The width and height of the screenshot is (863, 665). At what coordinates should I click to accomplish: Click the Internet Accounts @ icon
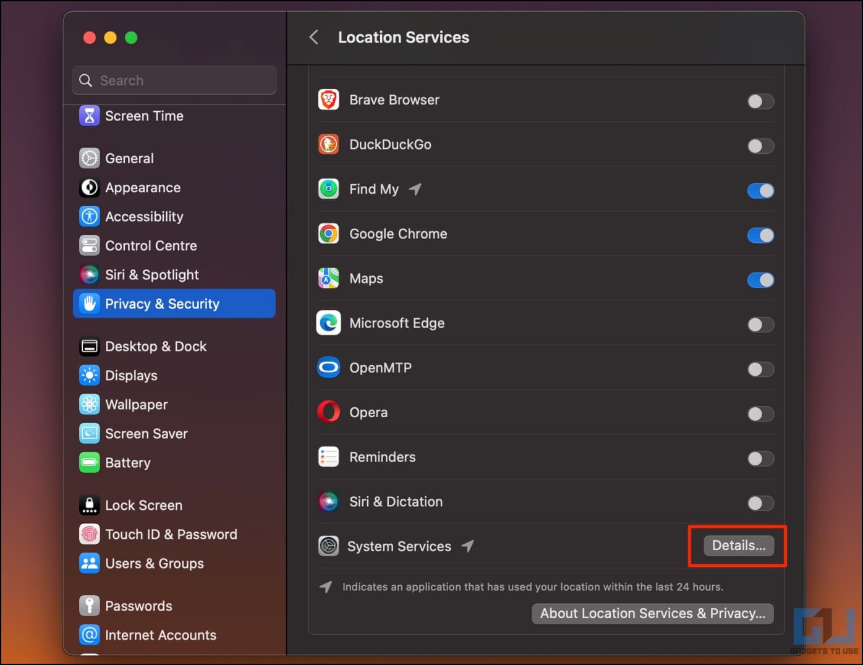90,635
